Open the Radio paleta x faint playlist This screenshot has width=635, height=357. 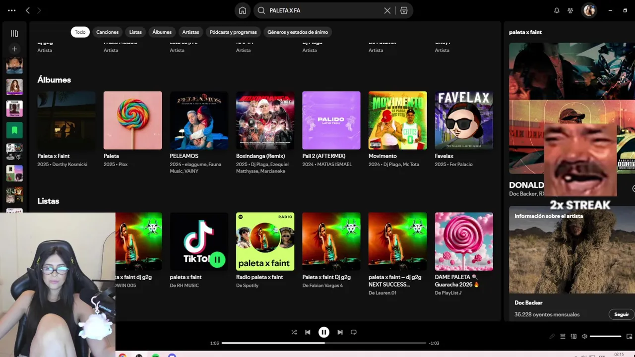[x=265, y=241]
